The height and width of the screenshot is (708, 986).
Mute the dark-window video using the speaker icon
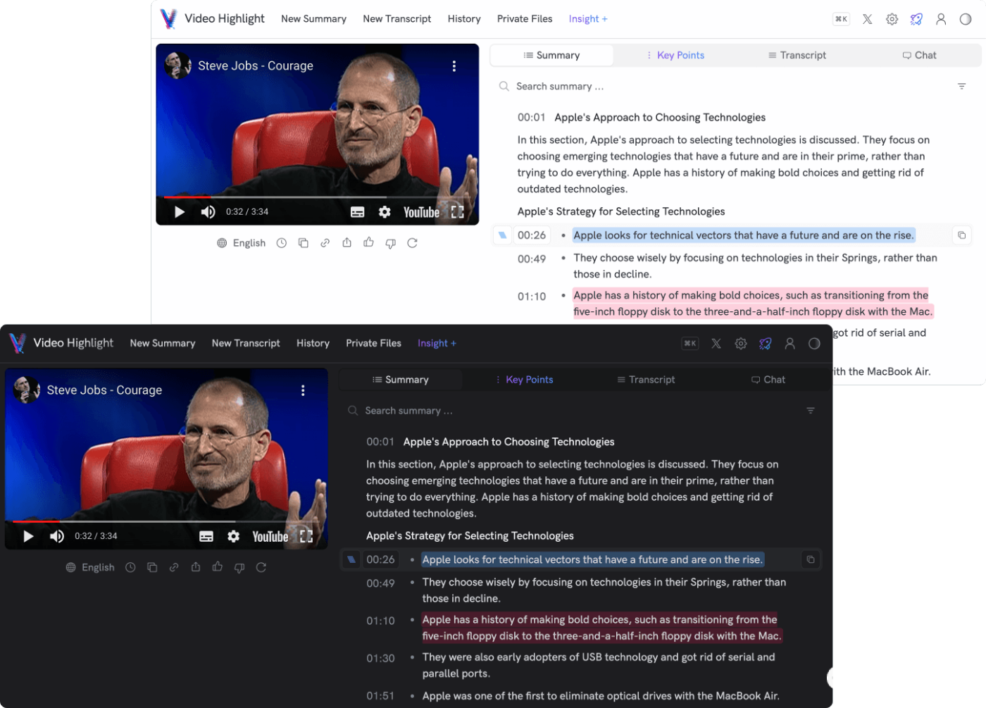pyautogui.click(x=57, y=536)
